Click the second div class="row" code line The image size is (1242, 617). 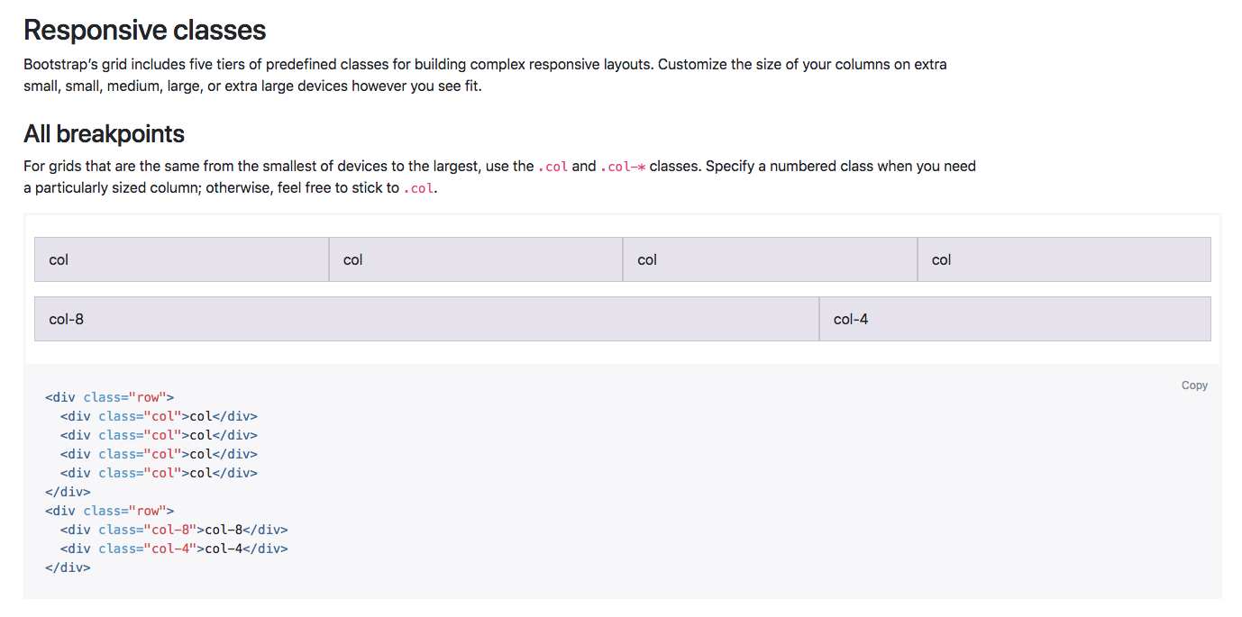coord(109,511)
